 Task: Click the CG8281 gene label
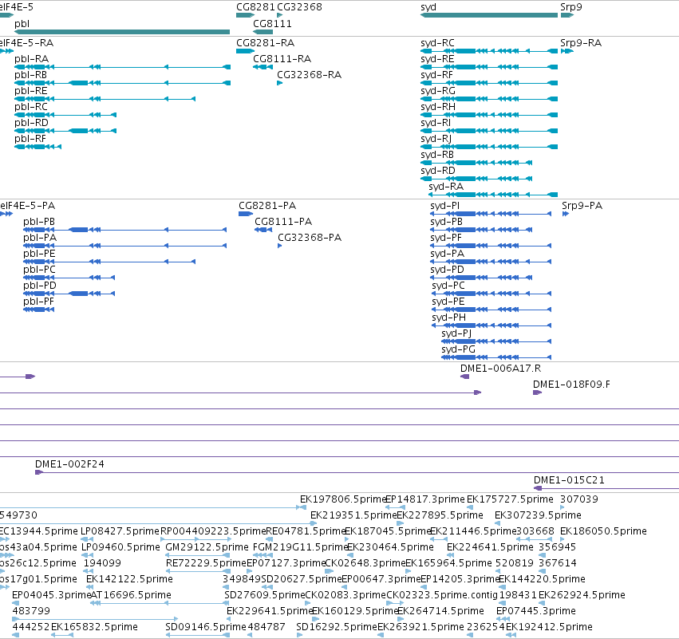point(255,7)
